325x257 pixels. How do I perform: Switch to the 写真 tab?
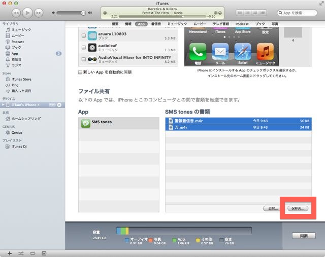point(275,24)
